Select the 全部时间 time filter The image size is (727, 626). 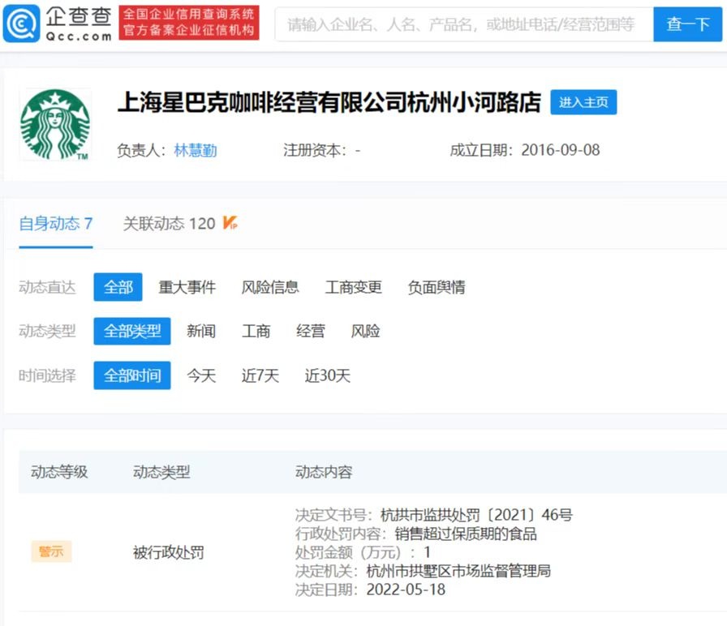coord(132,375)
